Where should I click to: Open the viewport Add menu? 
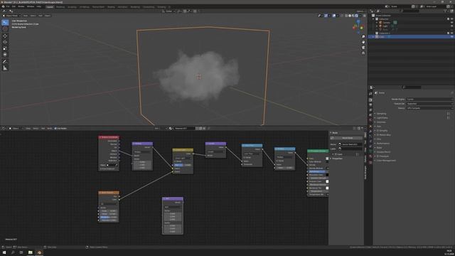pos(41,16)
